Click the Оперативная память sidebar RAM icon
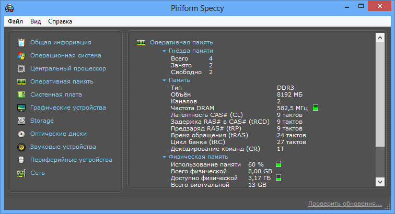This screenshot has height=214, width=395. [21, 82]
